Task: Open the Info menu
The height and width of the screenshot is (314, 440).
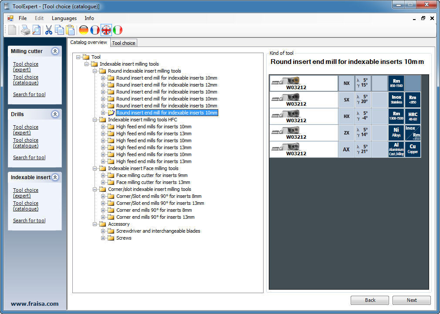Action: click(x=89, y=18)
